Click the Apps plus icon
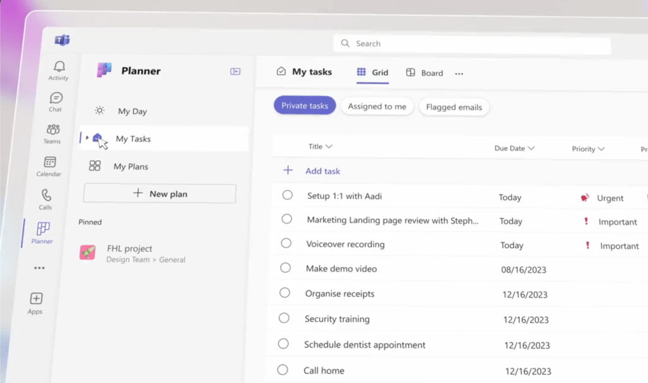 click(x=36, y=299)
